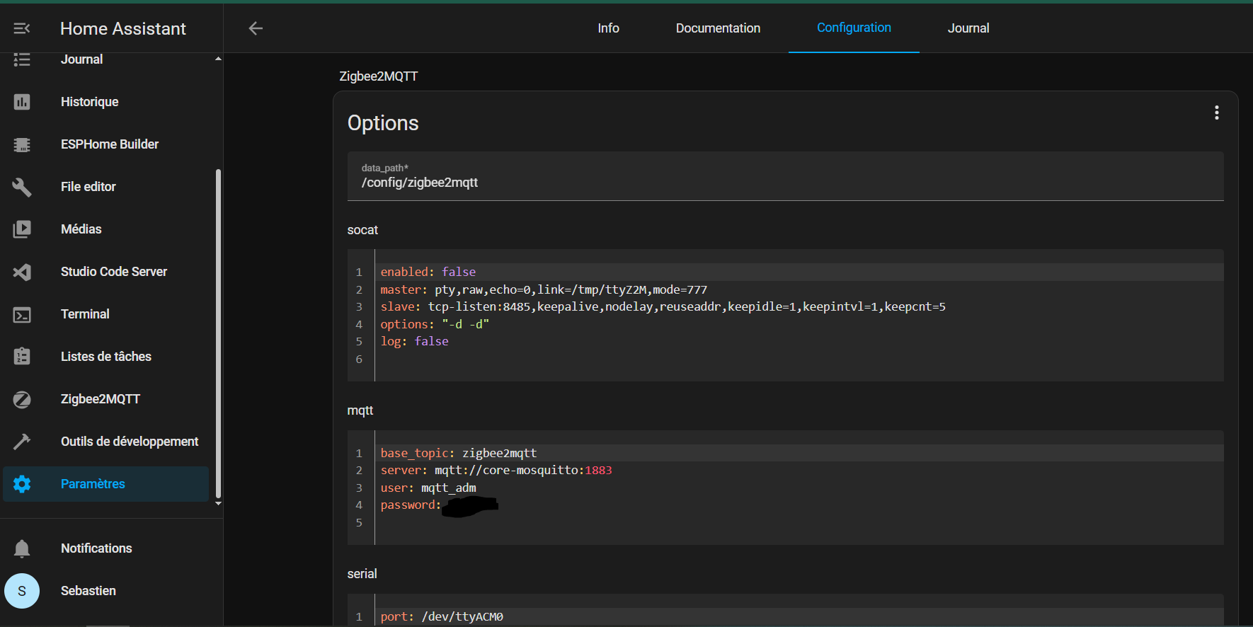Open the Documentation tab
This screenshot has width=1253, height=627.
(718, 28)
